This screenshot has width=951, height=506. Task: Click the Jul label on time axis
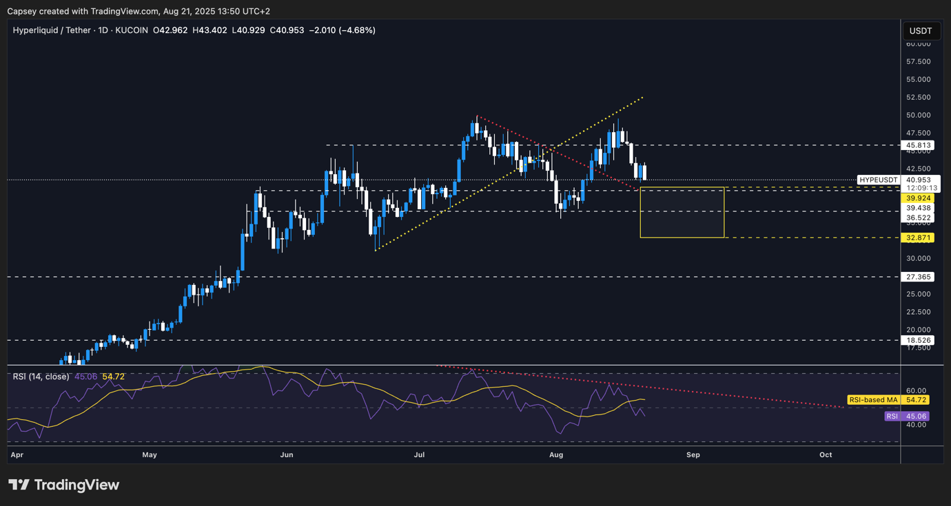pos(419,455)
